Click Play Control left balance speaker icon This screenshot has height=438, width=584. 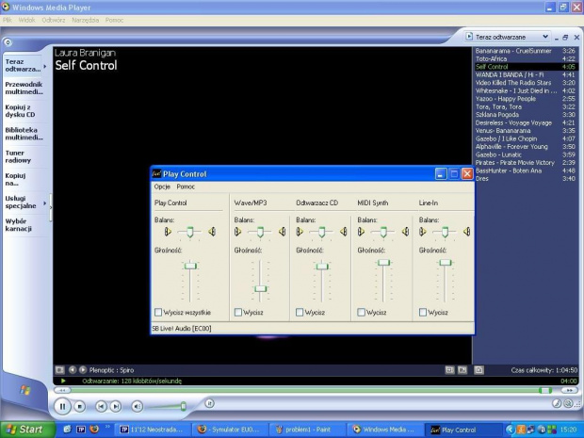point(168,232)
